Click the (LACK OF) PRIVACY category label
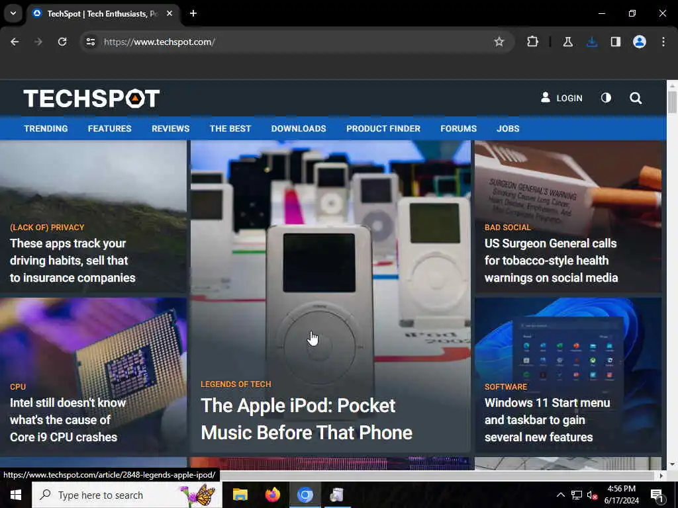Viewport: 678px width, 508px height. click(47, 228)
